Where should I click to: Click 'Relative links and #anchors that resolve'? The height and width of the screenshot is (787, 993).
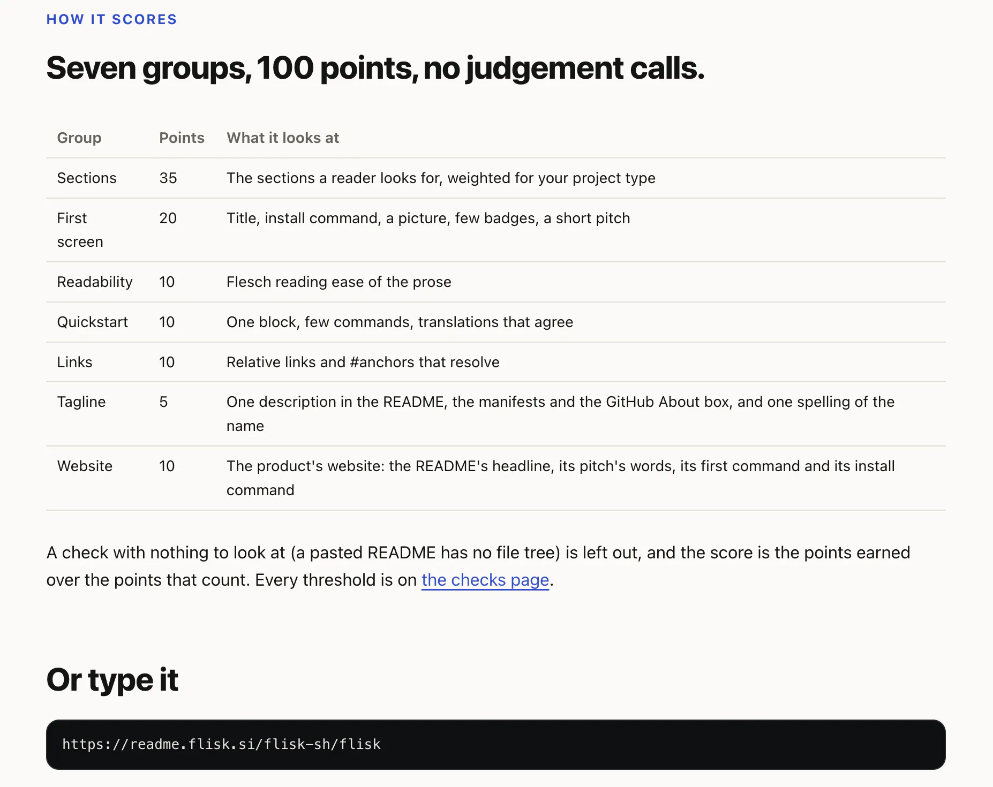click(x=363, y=362)
